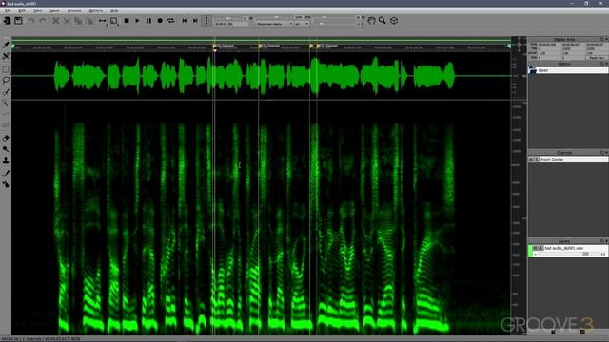Toggle mute on the Front Center channel
The image size is (609, 342).
[531, 160]
